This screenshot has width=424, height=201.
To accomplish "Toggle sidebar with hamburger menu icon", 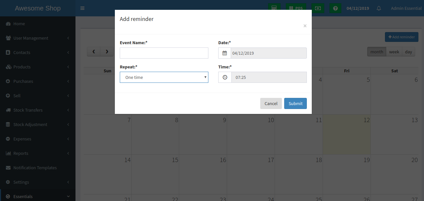I will (82, 8).
